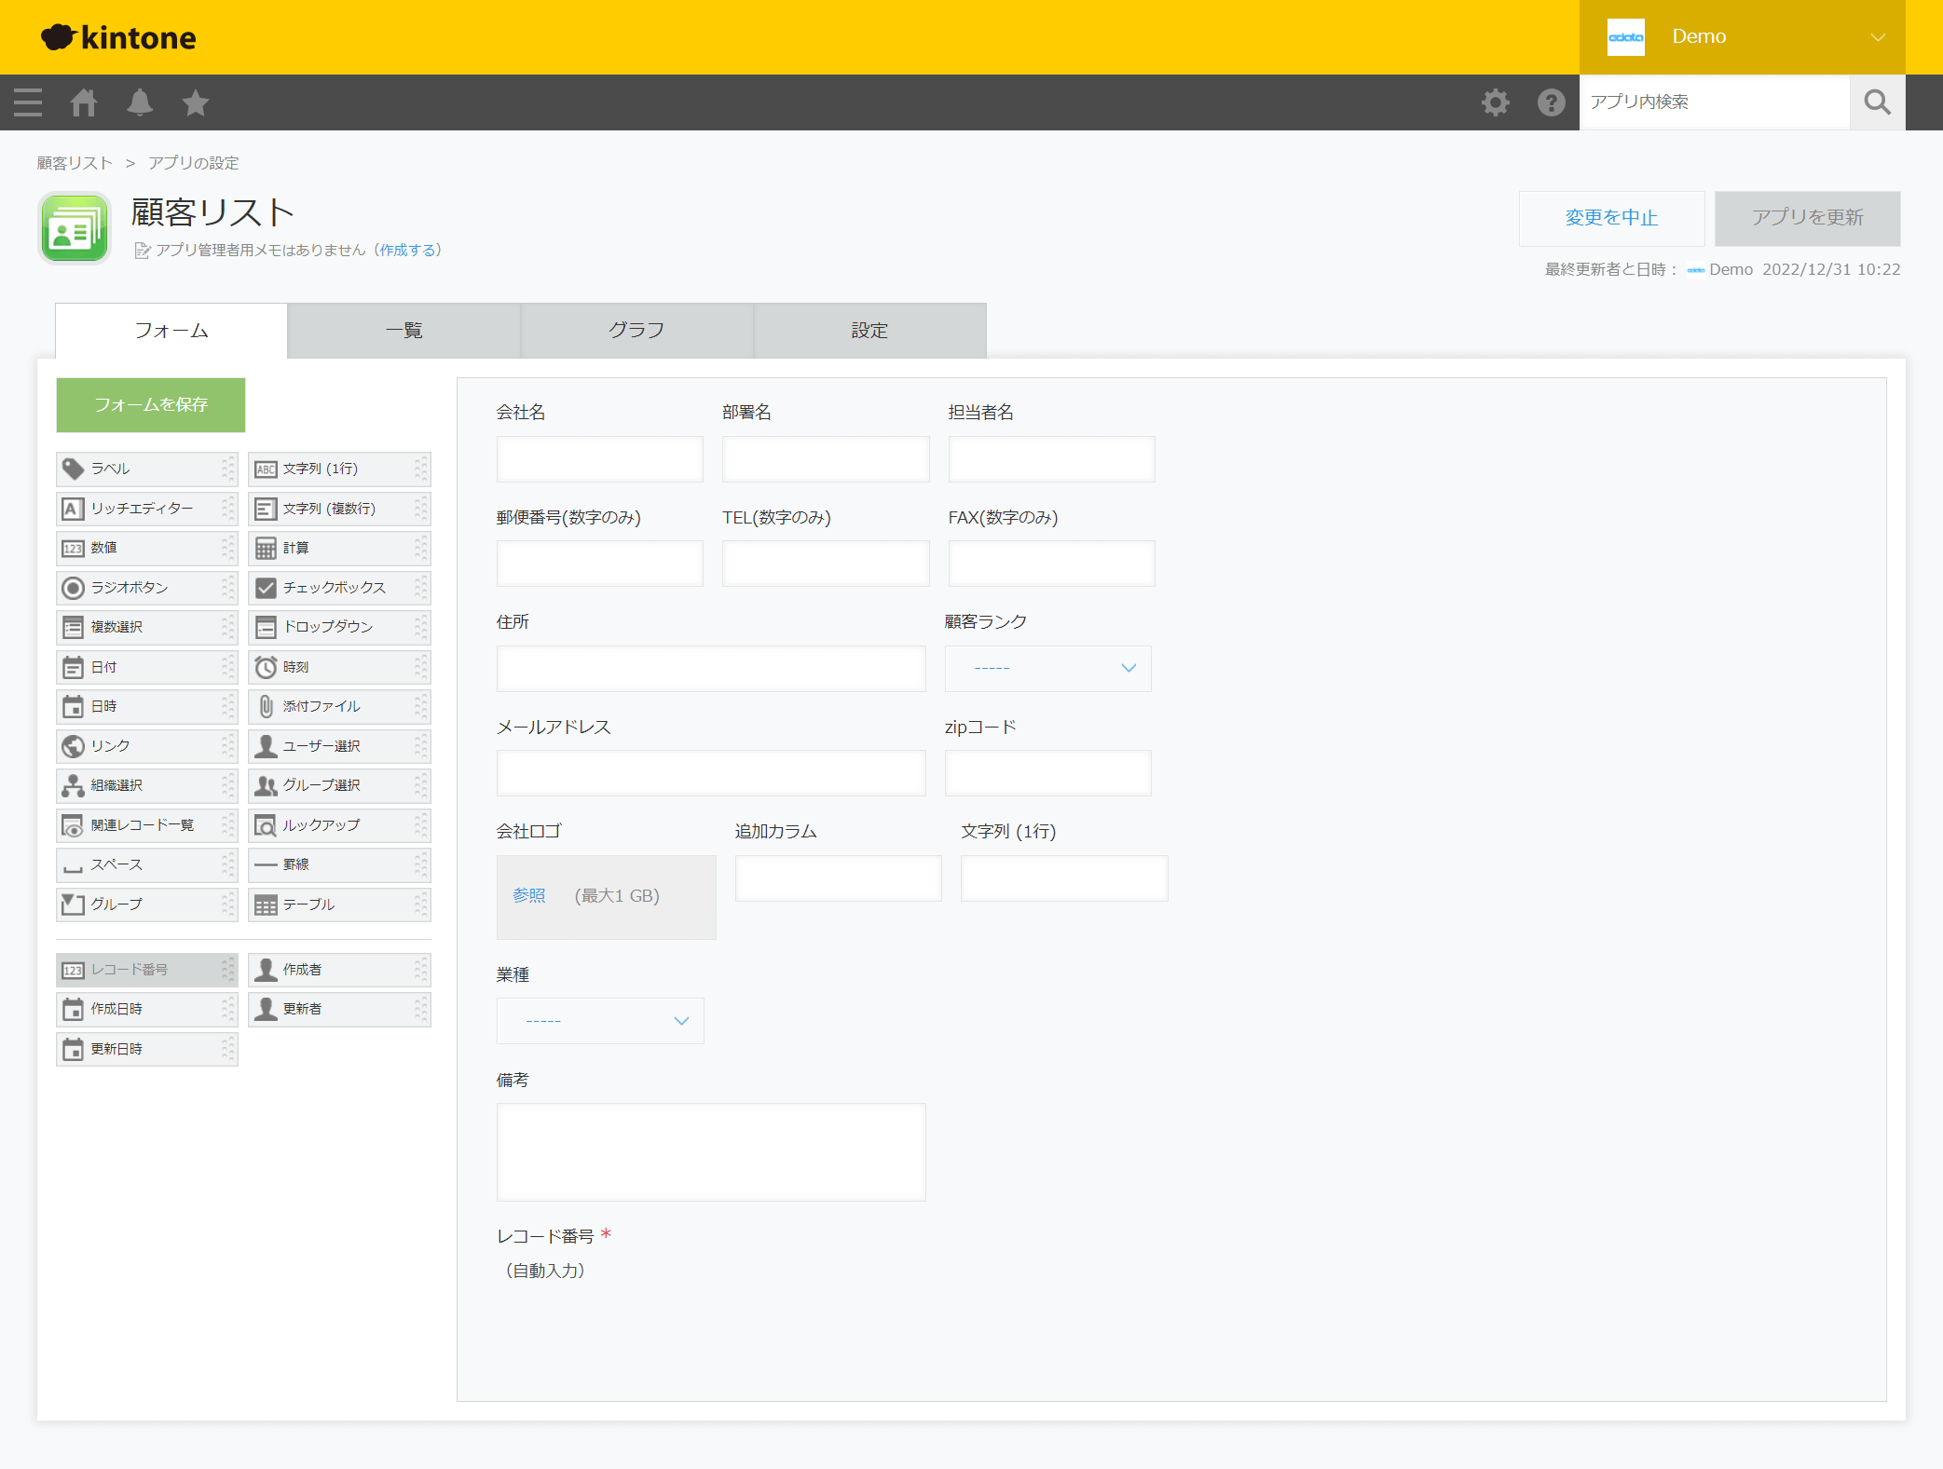1943x1469 pixels.
Task: Click the search magnifier icon
Action: tap(1877, 102)
